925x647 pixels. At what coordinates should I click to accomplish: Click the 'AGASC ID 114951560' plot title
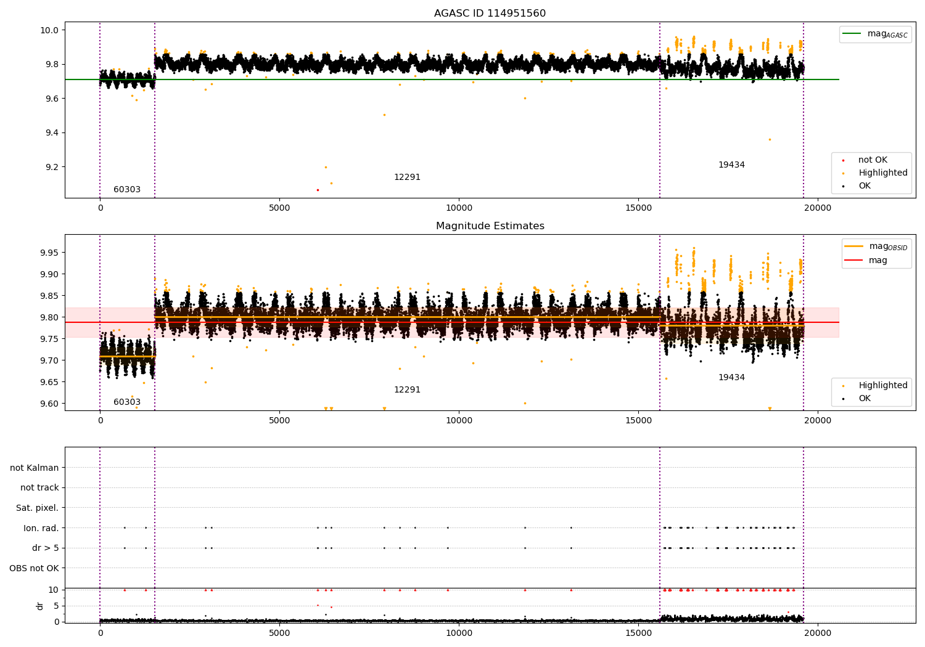(490, 14)
